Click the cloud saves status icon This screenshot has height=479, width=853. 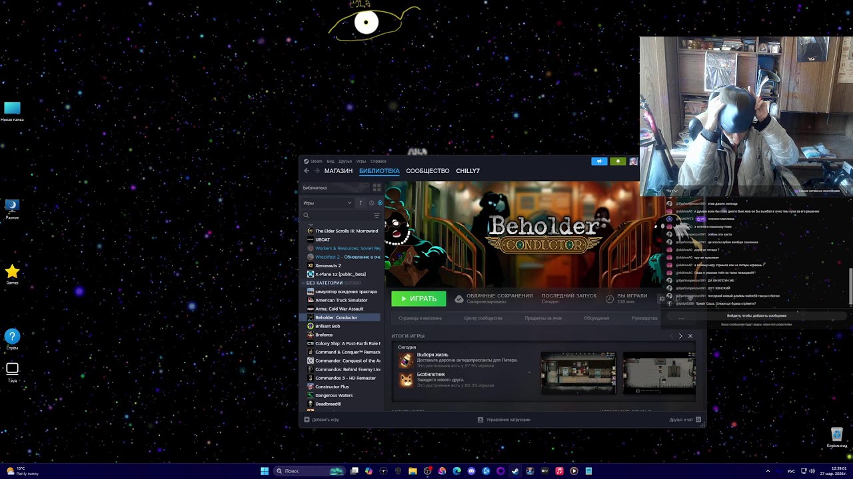(x=459, y=299)
